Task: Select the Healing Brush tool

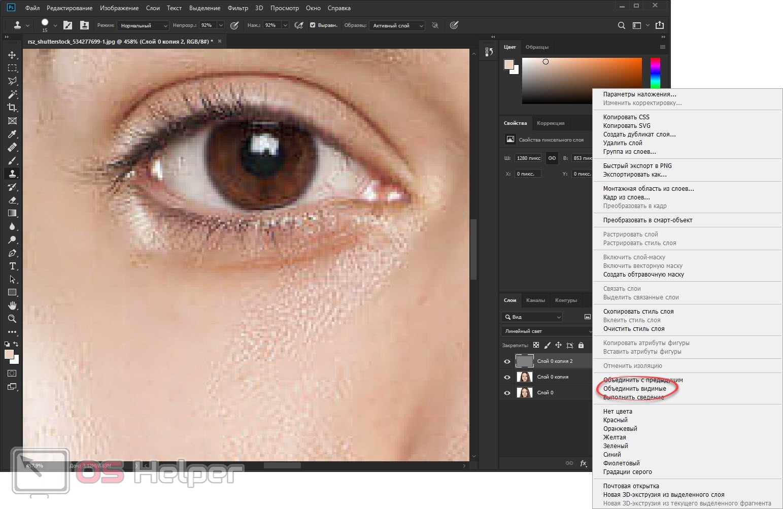Action: (12, 147)
